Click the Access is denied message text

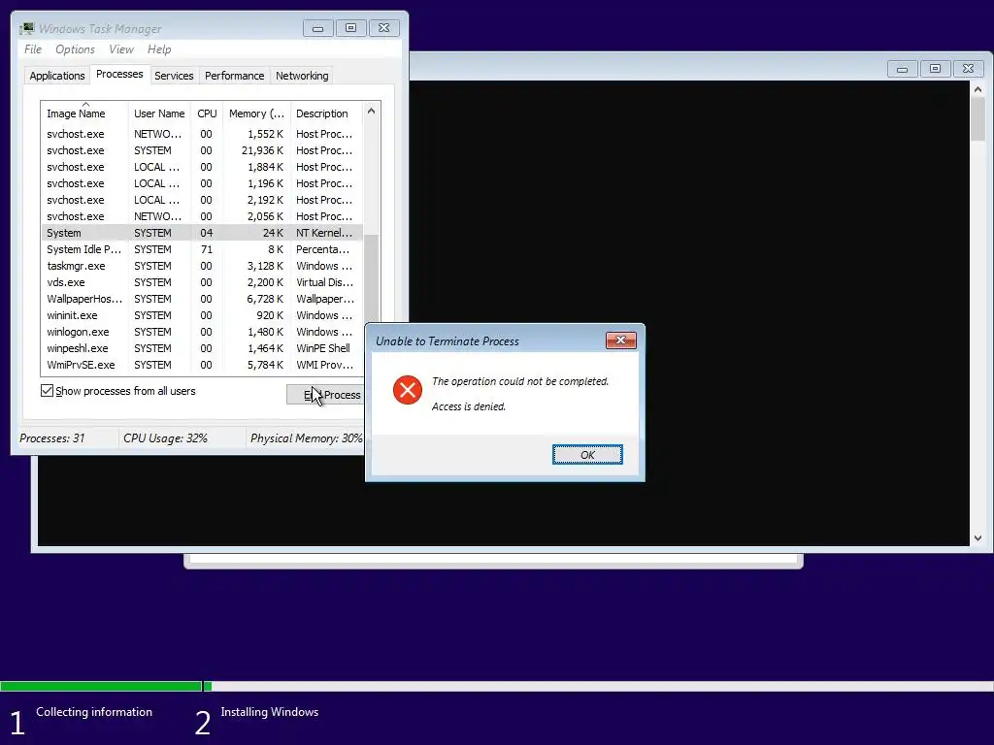(469, 406)
